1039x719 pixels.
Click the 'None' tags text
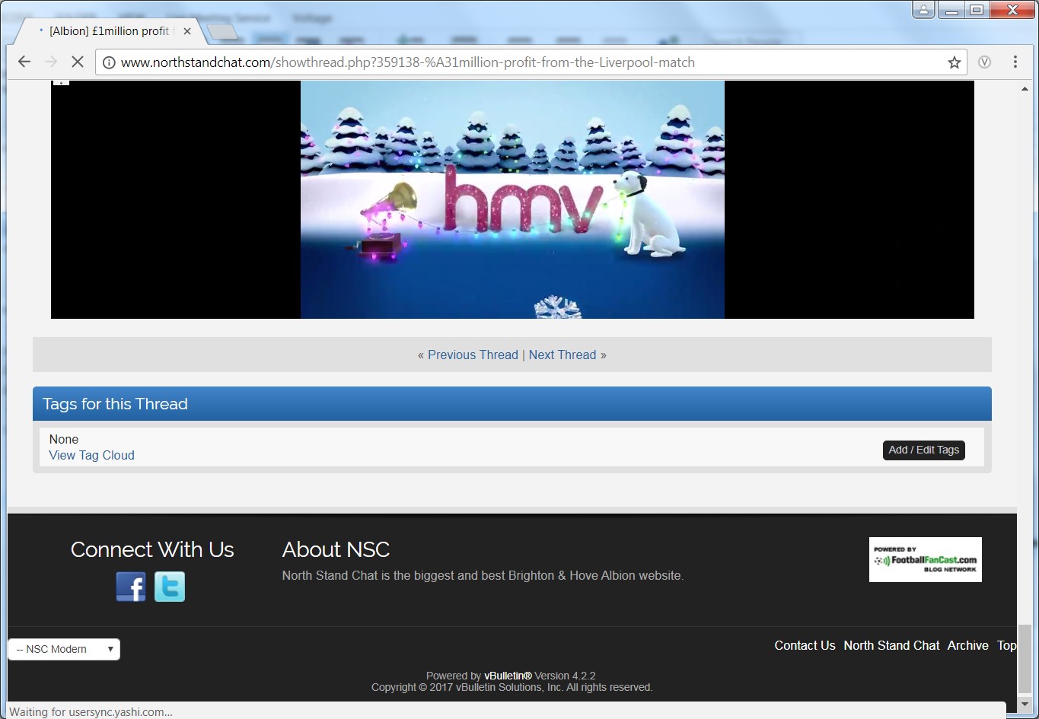[64, 439]
